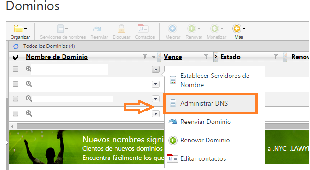Check the third domain row checkbox
The width and height of the screenshot is (310, 170).
[16, 99]
